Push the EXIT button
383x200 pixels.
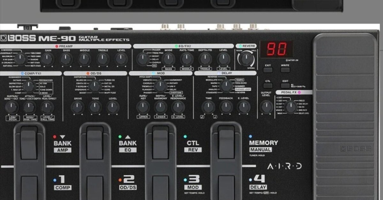click(x=268, y=70)
